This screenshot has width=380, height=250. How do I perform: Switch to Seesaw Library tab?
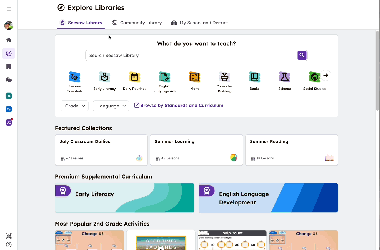click(81, 23)
